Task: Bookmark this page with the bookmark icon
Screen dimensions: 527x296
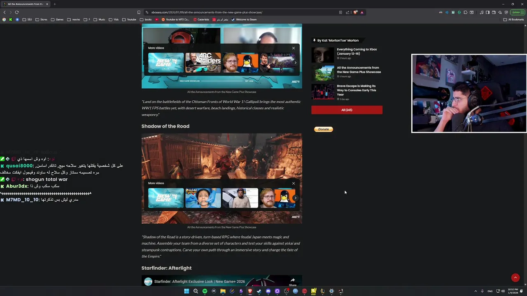Action: coord(139,12)
